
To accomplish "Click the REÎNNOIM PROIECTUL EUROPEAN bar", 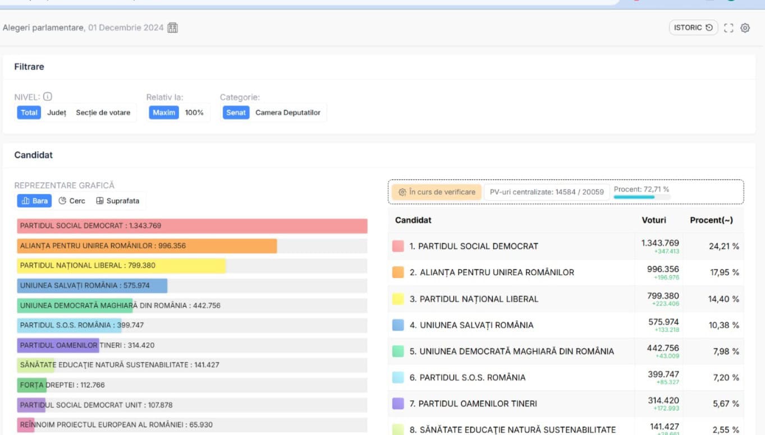I will coord(192,425).
